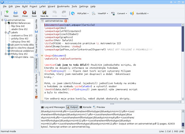Click the 'Line: 1 Col: 1' status text

pyautogui.click(x=166, y=131)
